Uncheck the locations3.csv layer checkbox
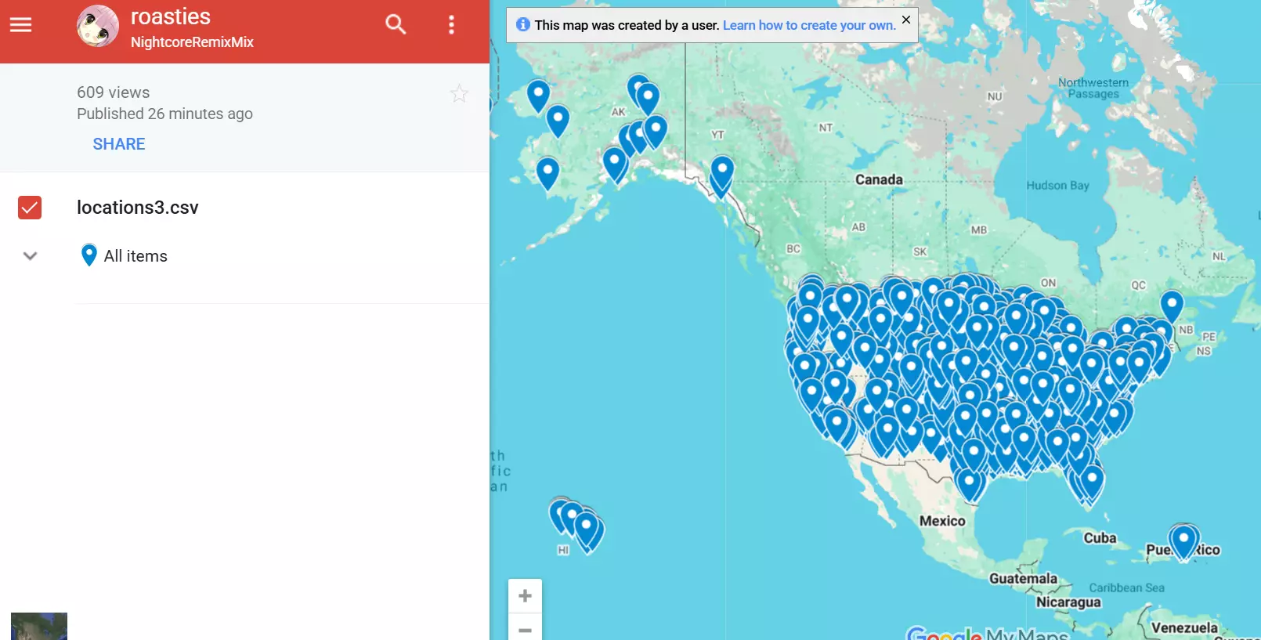Viewport: 1261px width, 640px height. [x=30, y=208]
